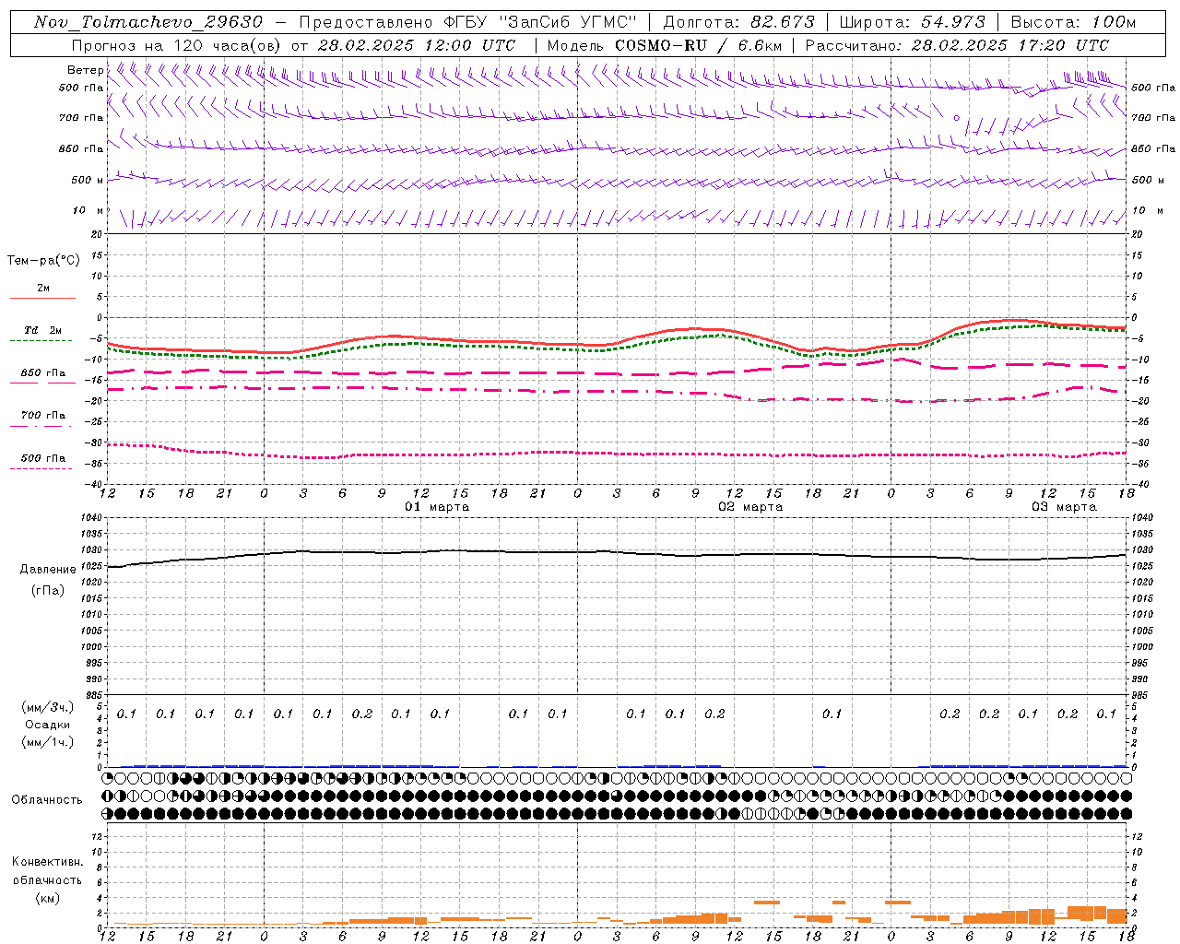Click the Давление panel label
The height and width of the screenshot is (944, 1180).
[48, 570]
